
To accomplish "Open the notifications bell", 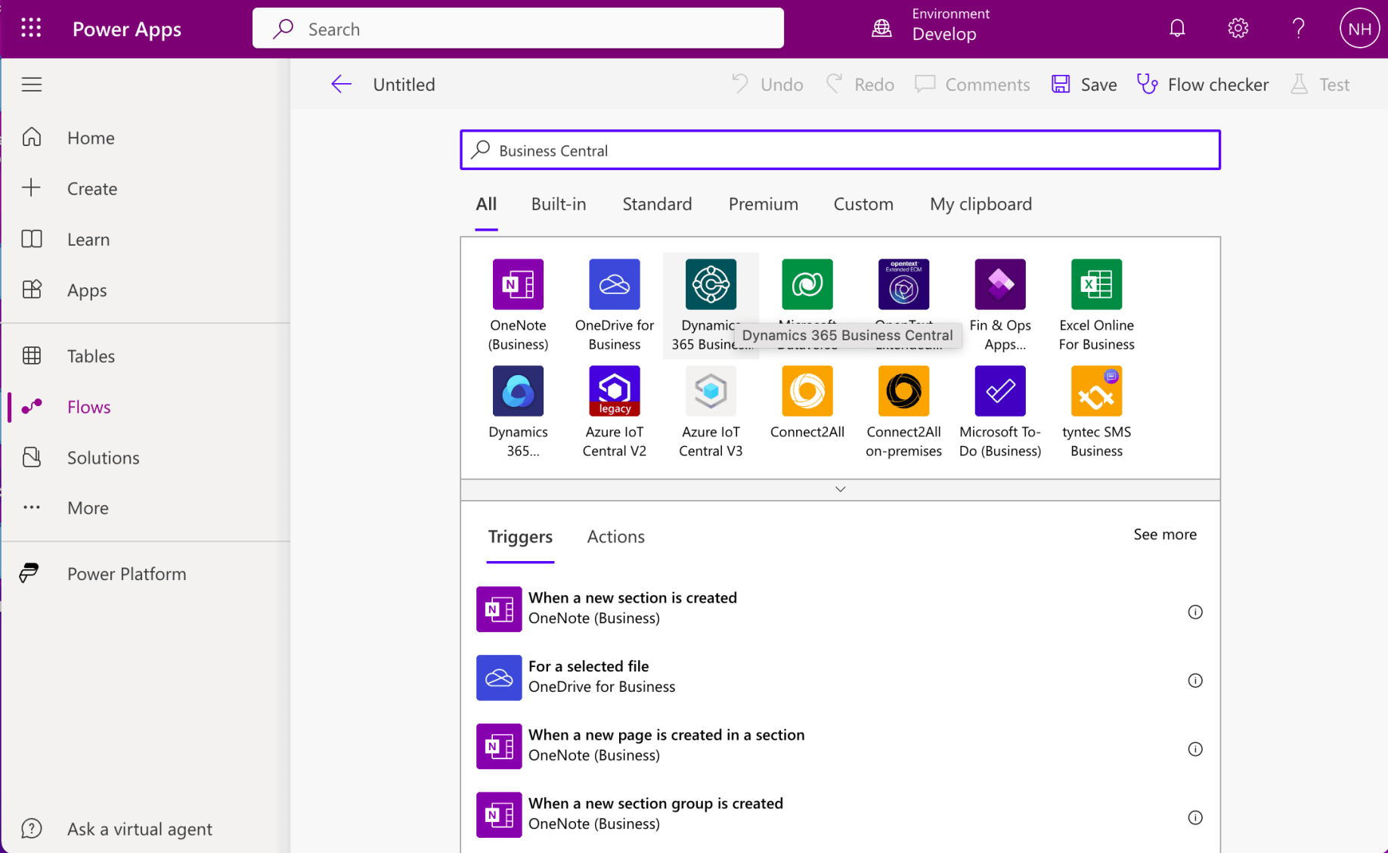I will (1177, 29).
